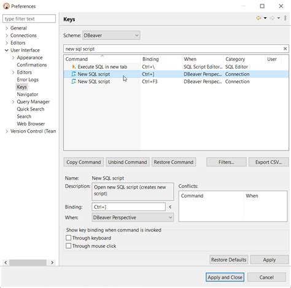Select Error Logs in the preferences tree
The image size is (291, 288).
pos(28,80)
